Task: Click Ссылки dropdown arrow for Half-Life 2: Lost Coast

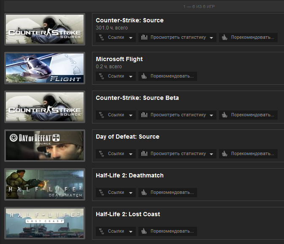Action: [x=130, y=231]
